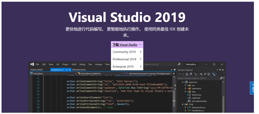Click Solution Explorer Back arrow icon
This screenshot has height=114, width=259.
[180, 74]
